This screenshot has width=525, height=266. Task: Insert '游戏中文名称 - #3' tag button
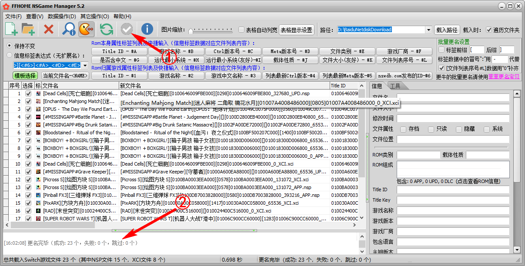233,76
